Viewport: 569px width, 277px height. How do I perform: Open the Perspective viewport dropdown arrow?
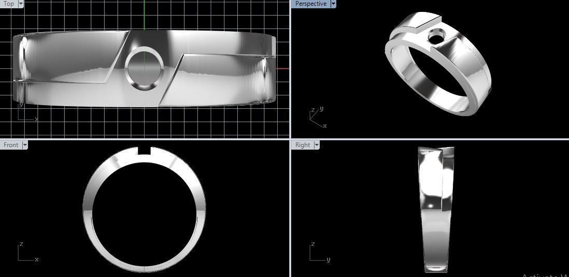point(333,4)
